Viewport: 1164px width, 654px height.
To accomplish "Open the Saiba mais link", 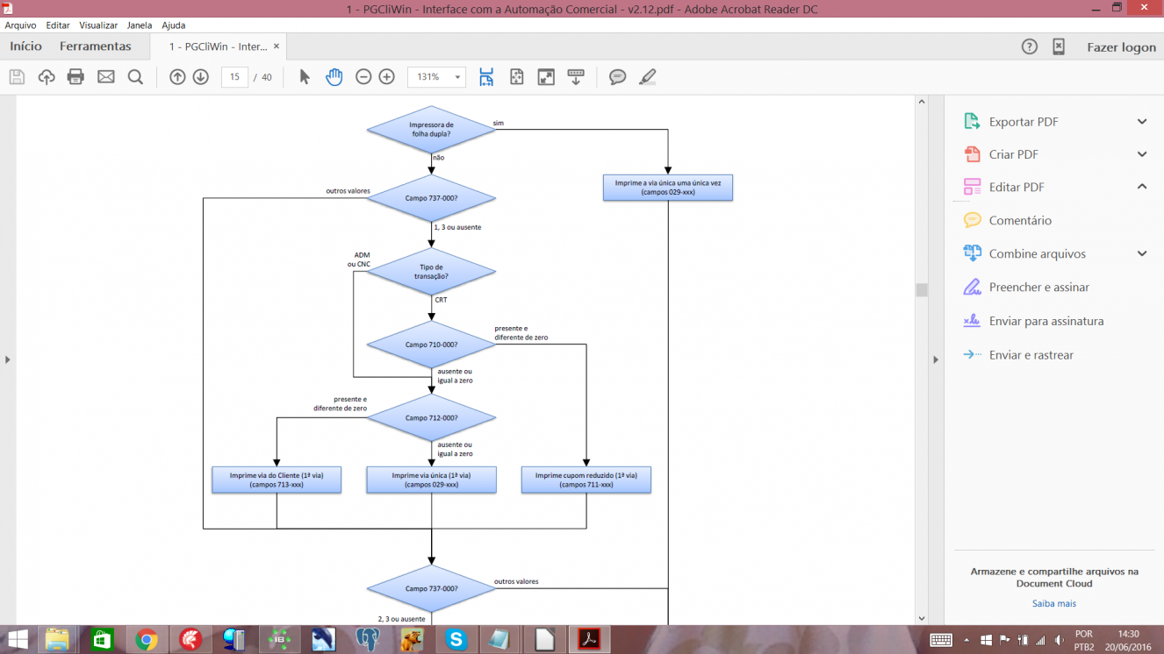I will (x=1054, y=603).
